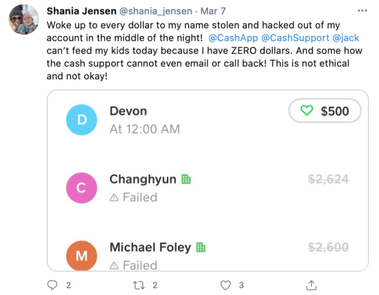Click the green business icon beside Michael Foley

click(x=200, y=248)
